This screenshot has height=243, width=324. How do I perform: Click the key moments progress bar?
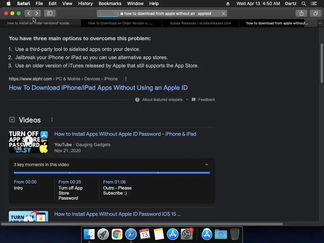(112, 172)
